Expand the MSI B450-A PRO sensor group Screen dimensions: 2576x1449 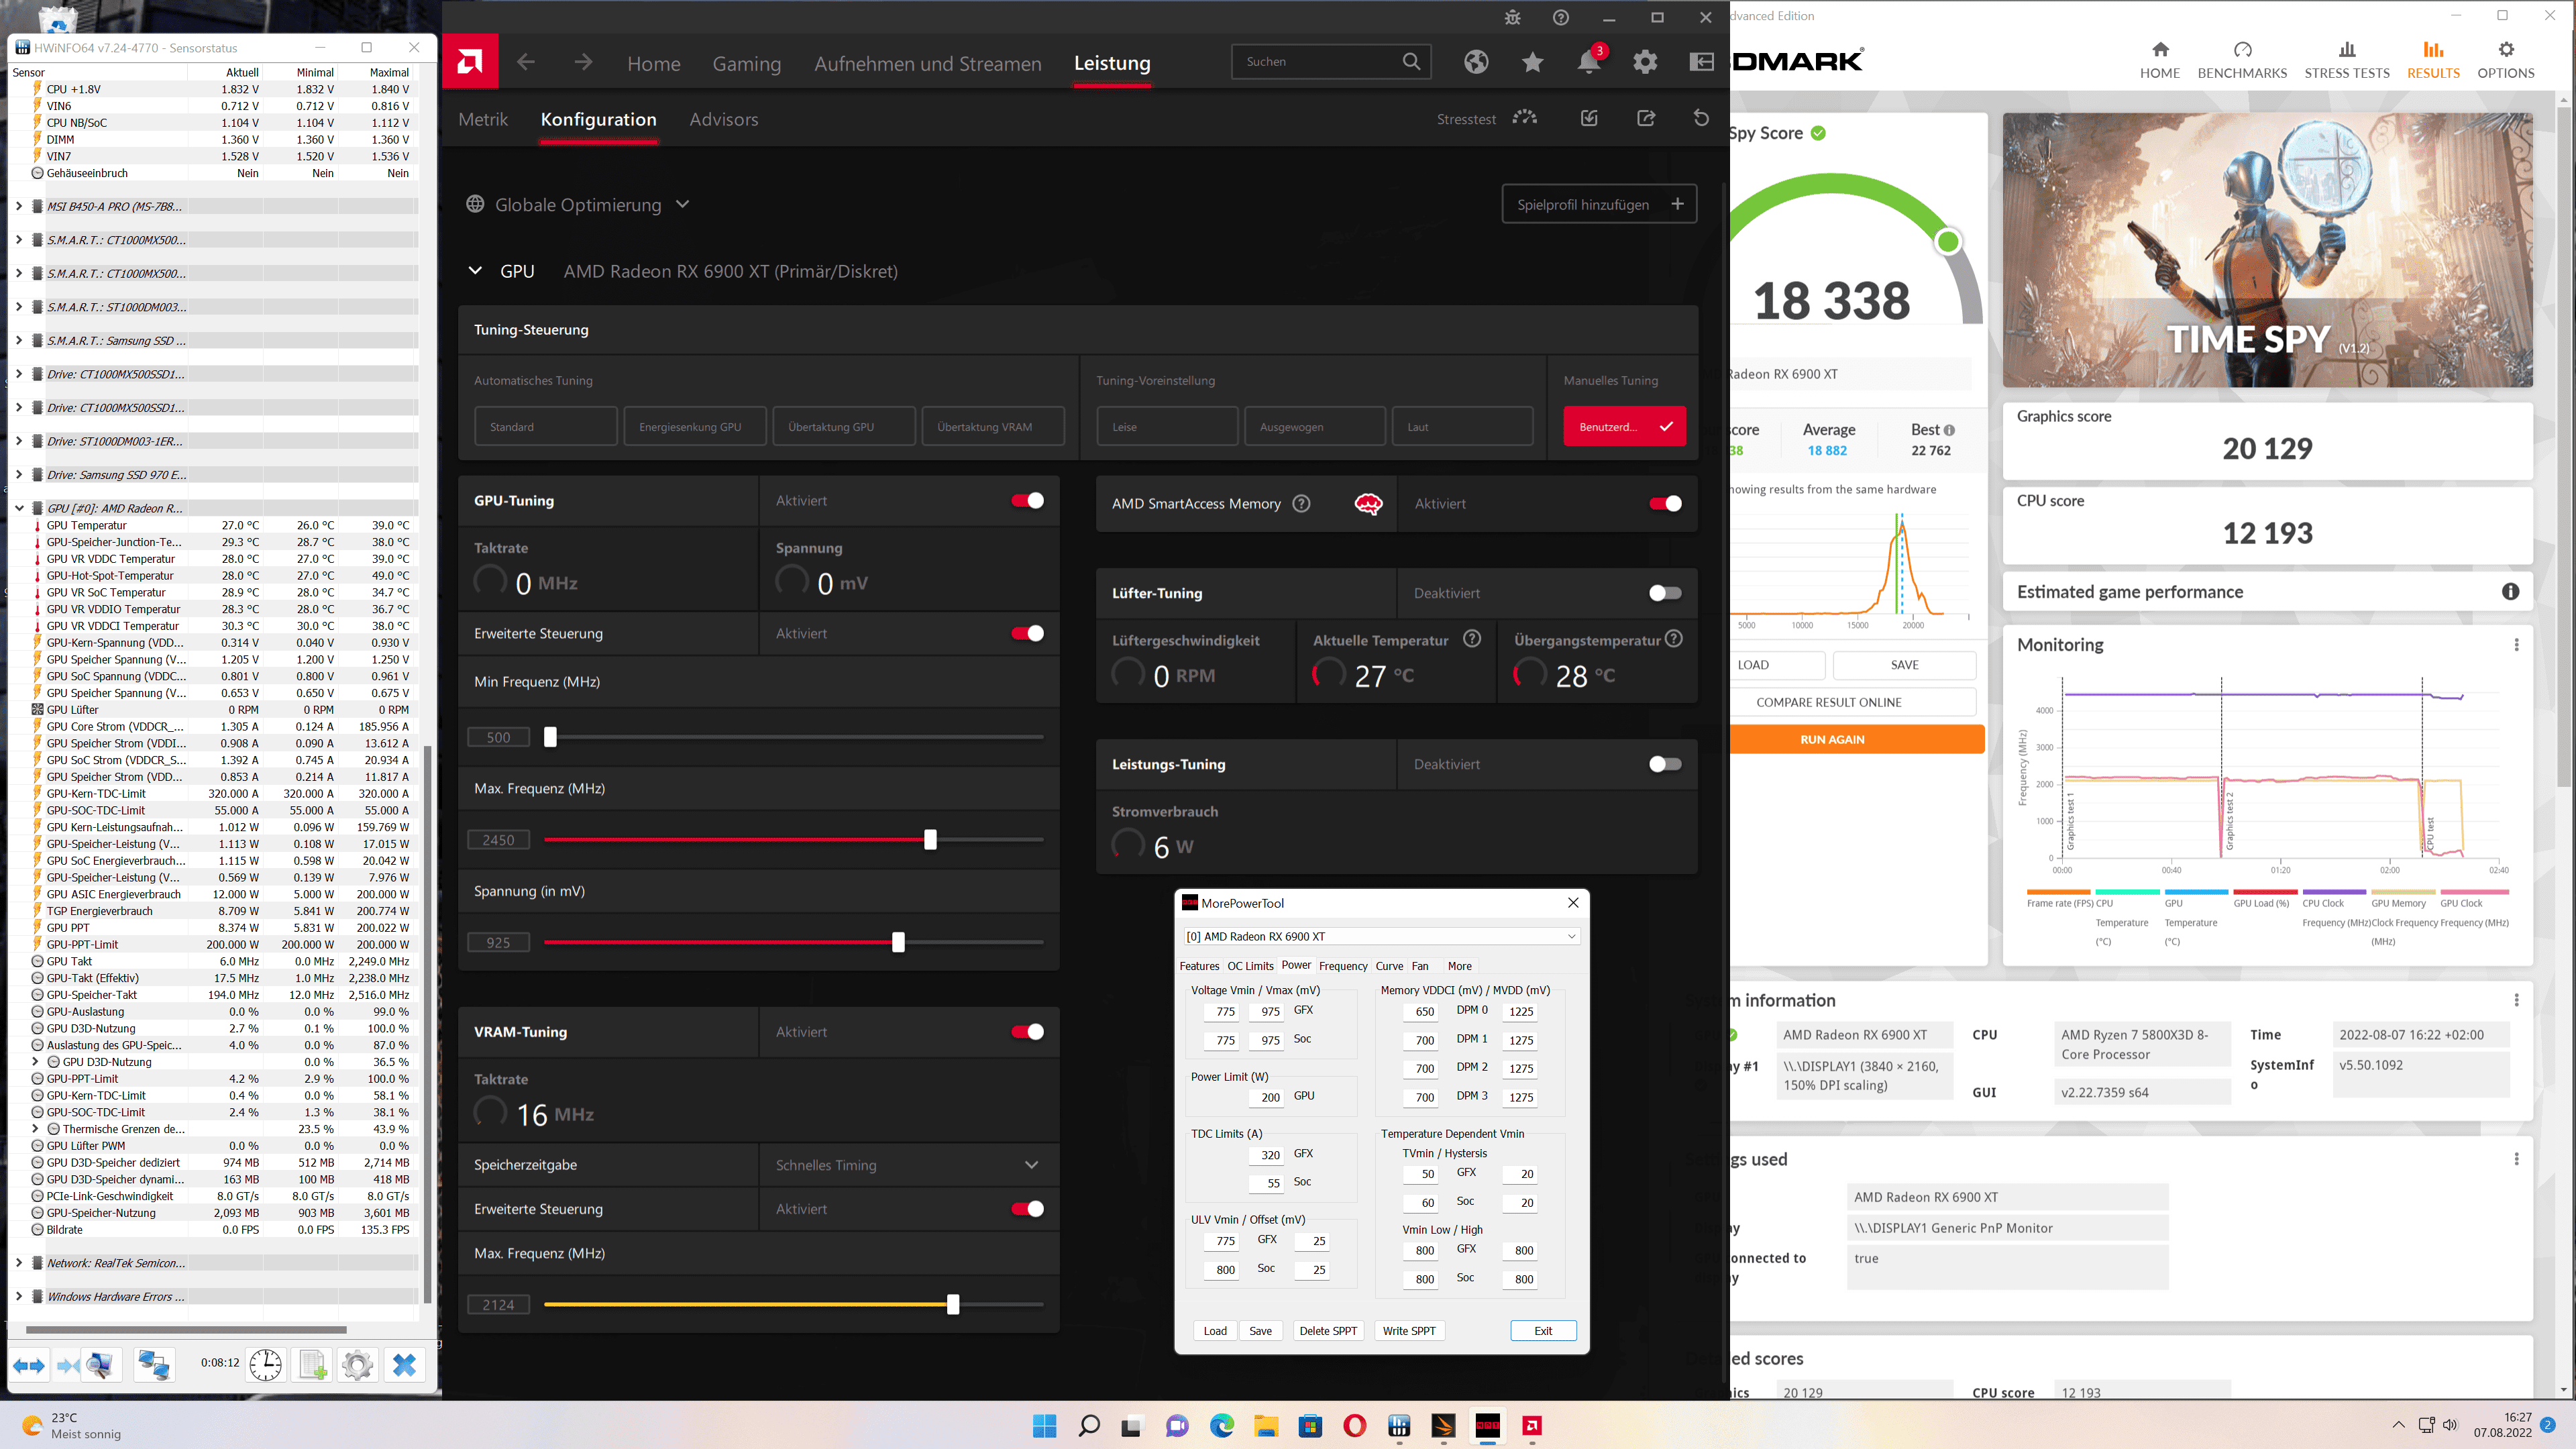(x=18, y=206)
